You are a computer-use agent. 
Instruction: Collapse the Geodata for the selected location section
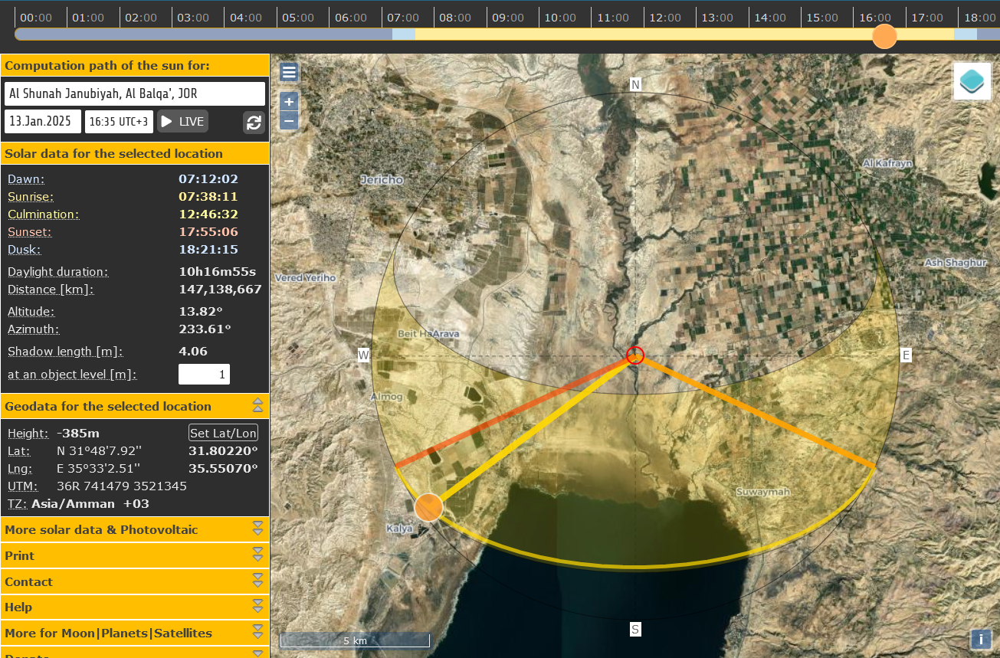(x=257, y=406)
